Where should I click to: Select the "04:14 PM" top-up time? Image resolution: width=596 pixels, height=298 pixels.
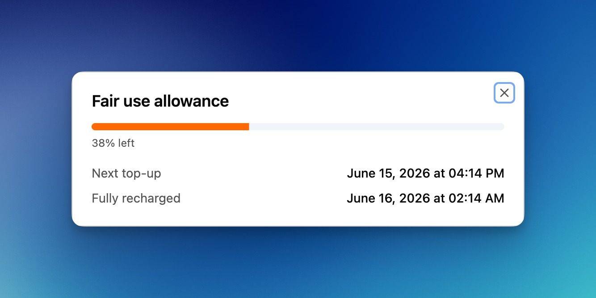(x=476, y=174)
